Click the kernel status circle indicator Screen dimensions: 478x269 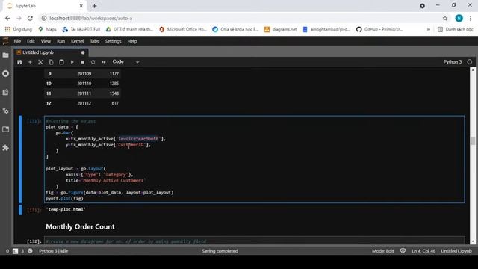click(x=470, y=62)
